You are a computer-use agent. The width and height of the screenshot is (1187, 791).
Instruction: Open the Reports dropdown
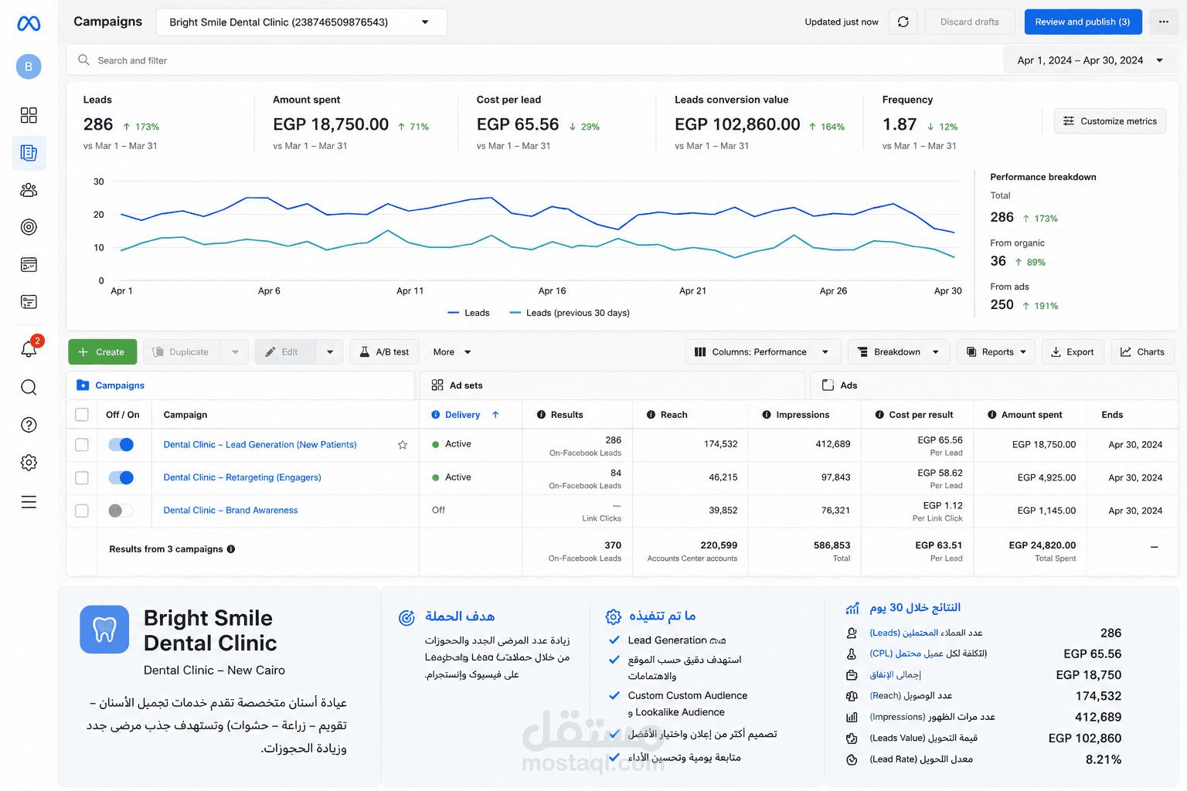coord(996,352)
